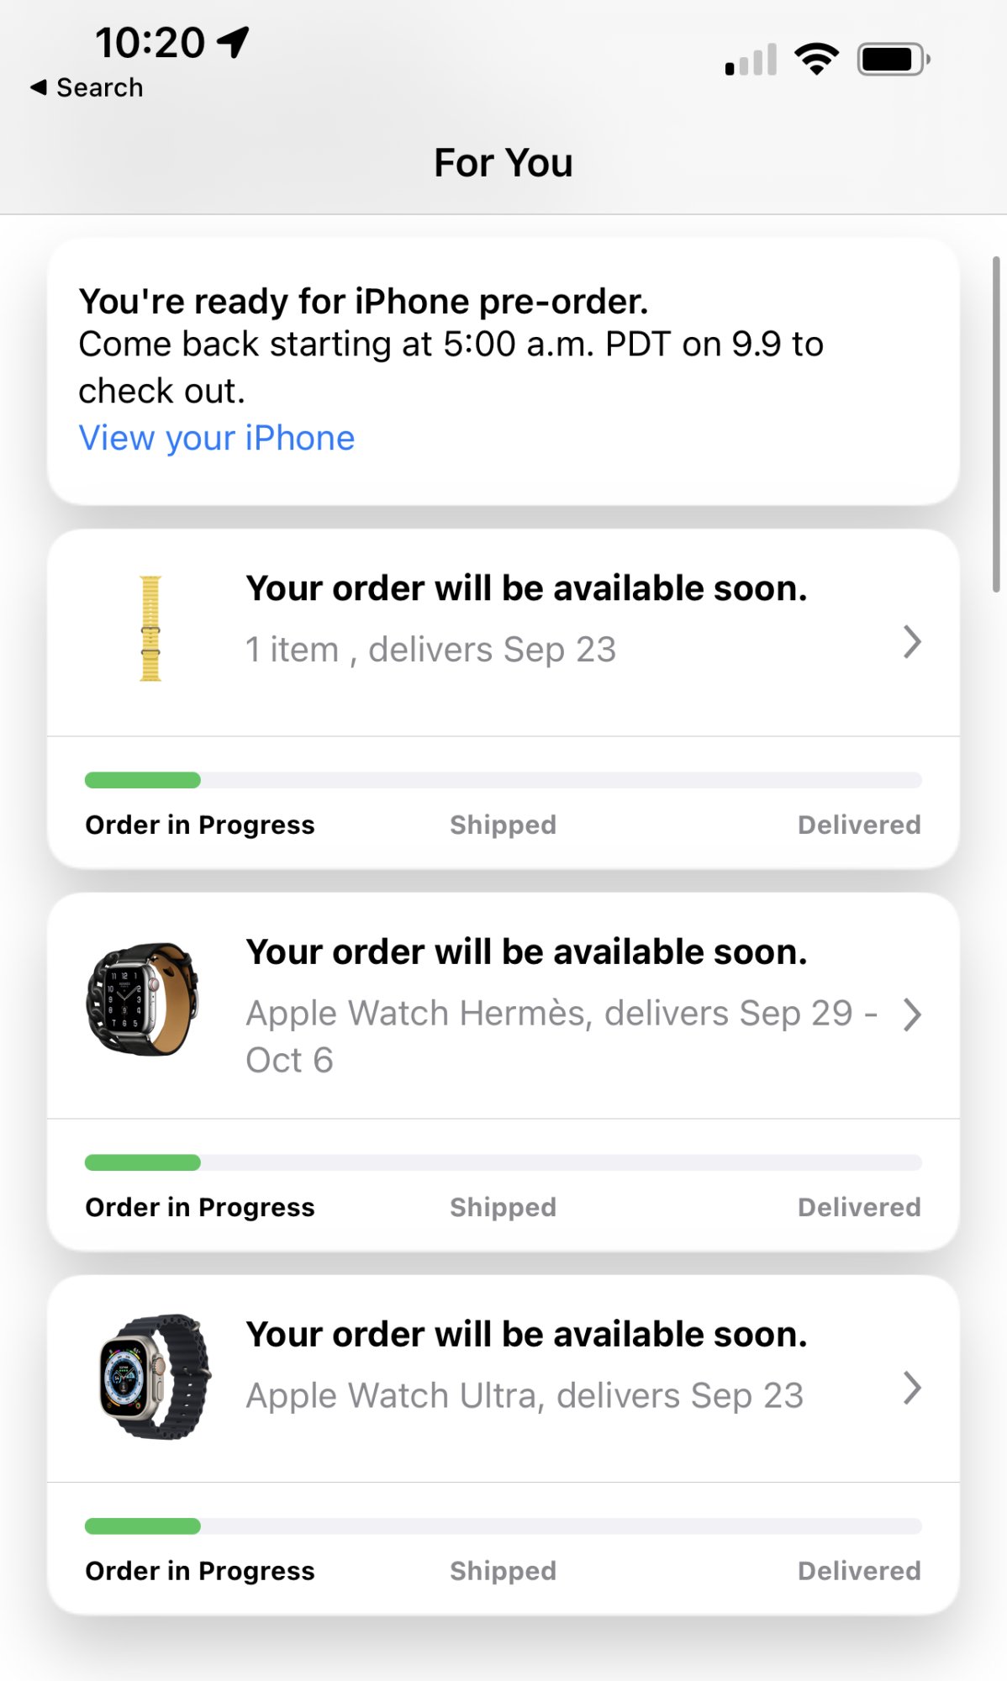Tap the cellular signal bars icon
The height and width of the screenshot is (1681, 1007).
pos(751,61)
